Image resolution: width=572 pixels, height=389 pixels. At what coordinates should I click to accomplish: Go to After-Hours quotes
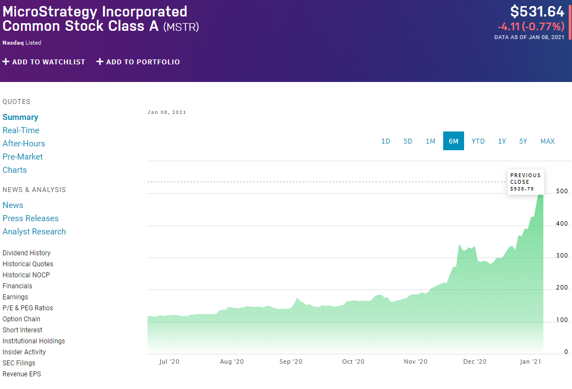(24, 144)
